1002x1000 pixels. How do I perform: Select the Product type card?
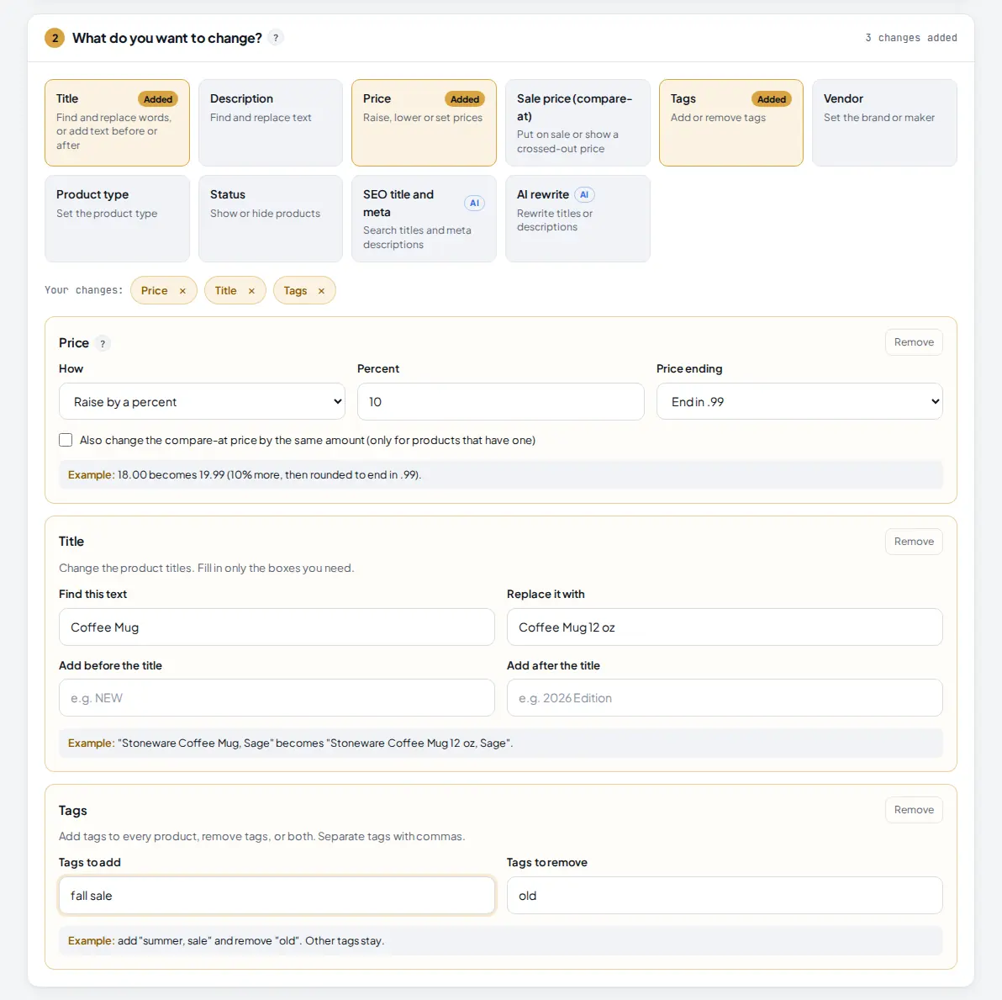click(117, 219)
